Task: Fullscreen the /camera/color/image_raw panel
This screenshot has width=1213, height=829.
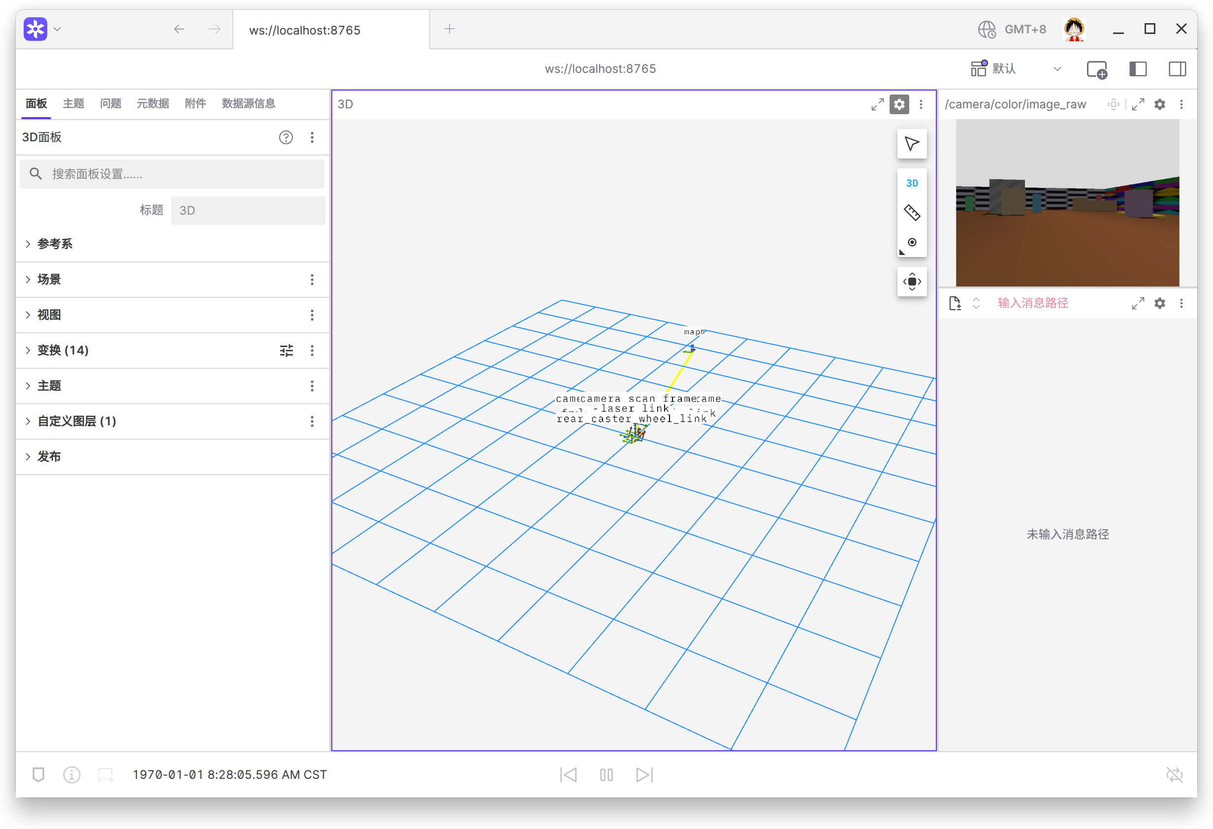Action: click(x=1138, y=104)
